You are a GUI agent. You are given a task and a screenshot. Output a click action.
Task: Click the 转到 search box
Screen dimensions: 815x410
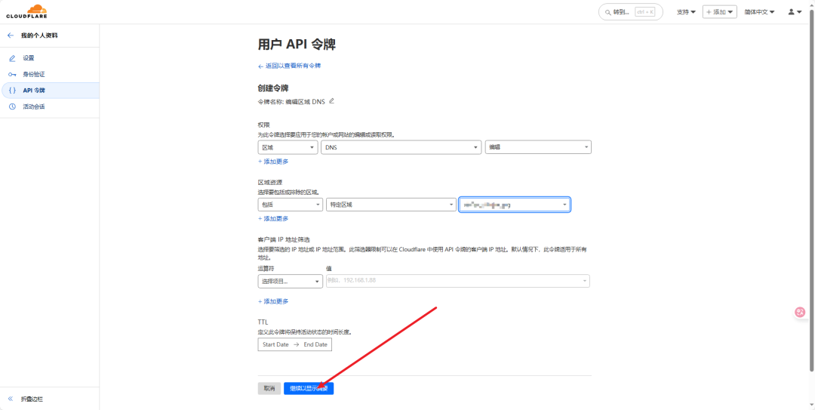[630, 12]
